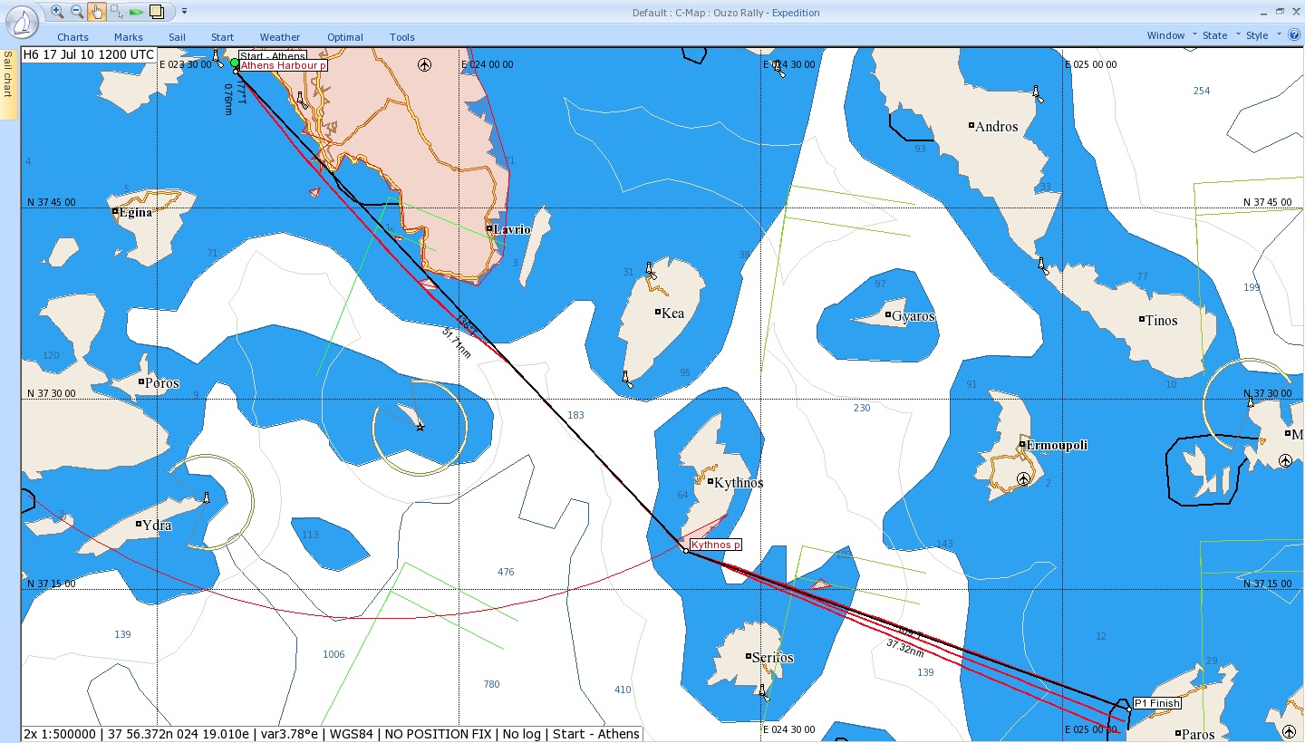This screenshot has height=743, width=1305.
Task: Click the cursor coordinates in status bar
Action: (177, 734)
